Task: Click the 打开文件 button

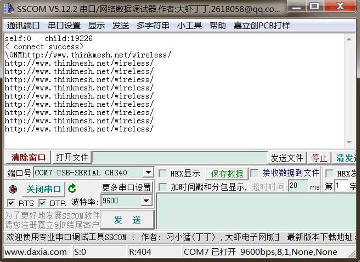Action: [72, 157]
